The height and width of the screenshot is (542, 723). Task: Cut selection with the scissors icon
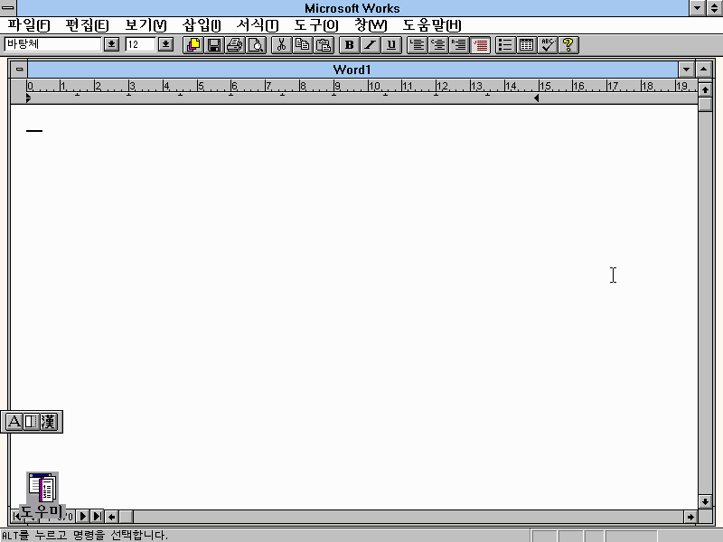[281, 44]
